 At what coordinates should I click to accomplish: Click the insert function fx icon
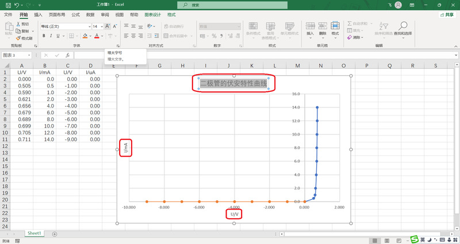click(x=68, y=55)
